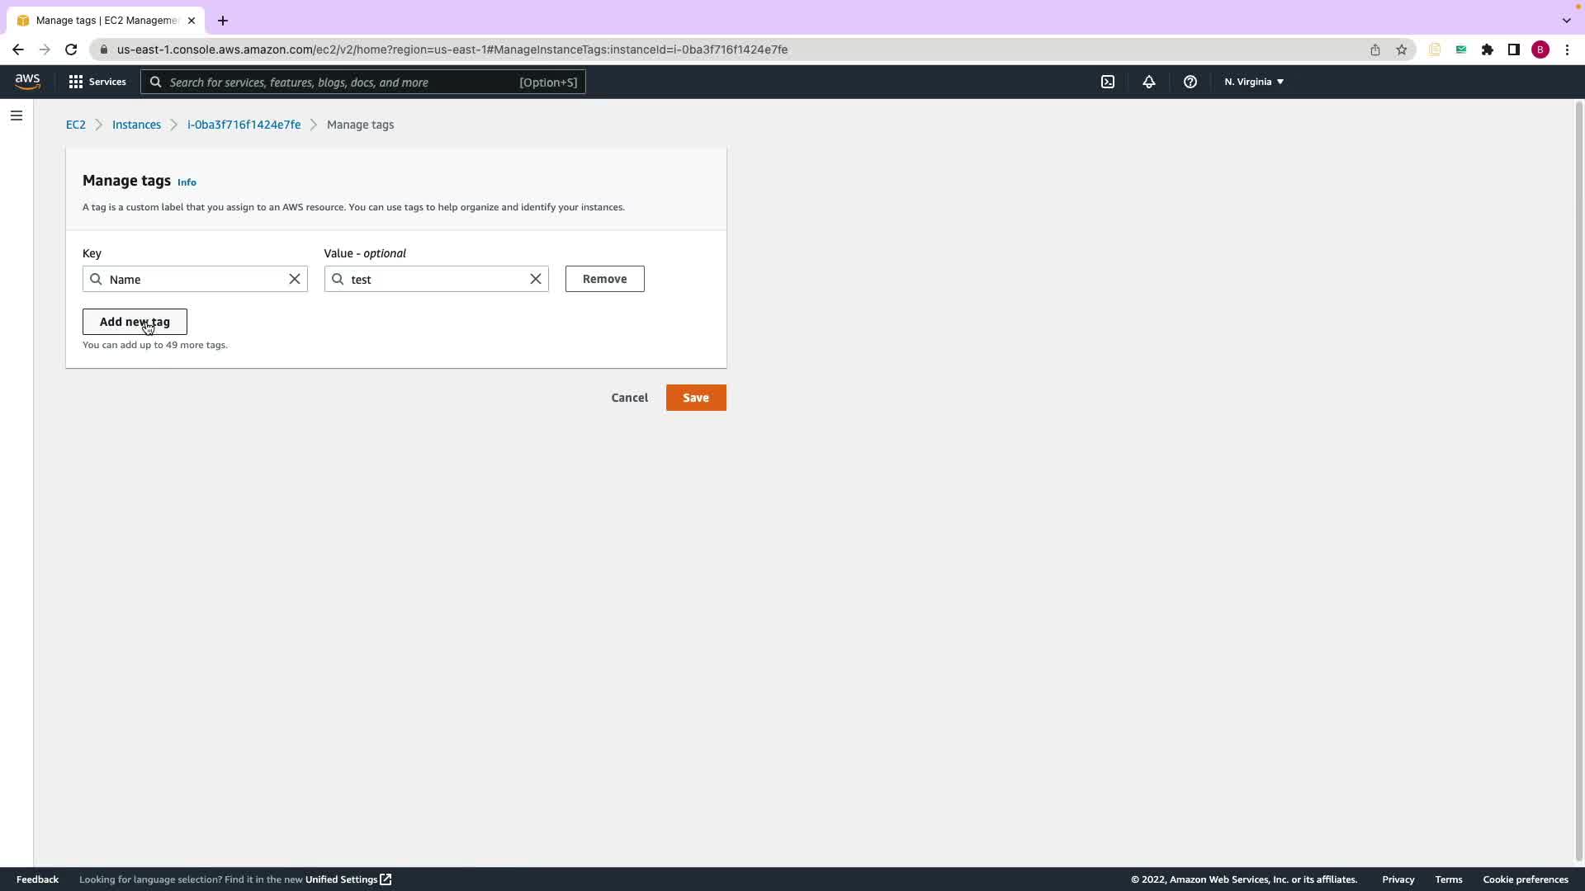Open the browser extensions puzzle icon
Image resolution: width=1585 pixels, height=891 pixels.
1487,49
